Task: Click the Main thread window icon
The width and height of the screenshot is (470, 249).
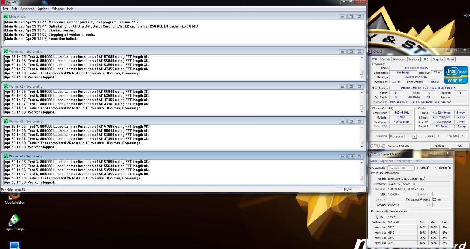Action: (x=6, y=17)
